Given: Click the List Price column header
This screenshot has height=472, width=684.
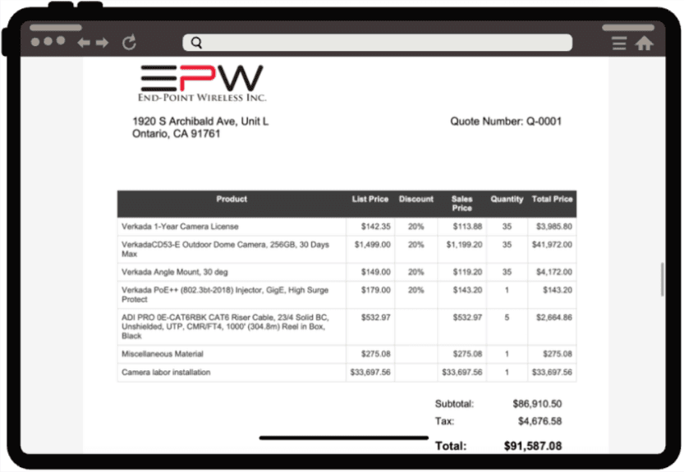Looking at the screenshot, I should (x=370, y=199).
